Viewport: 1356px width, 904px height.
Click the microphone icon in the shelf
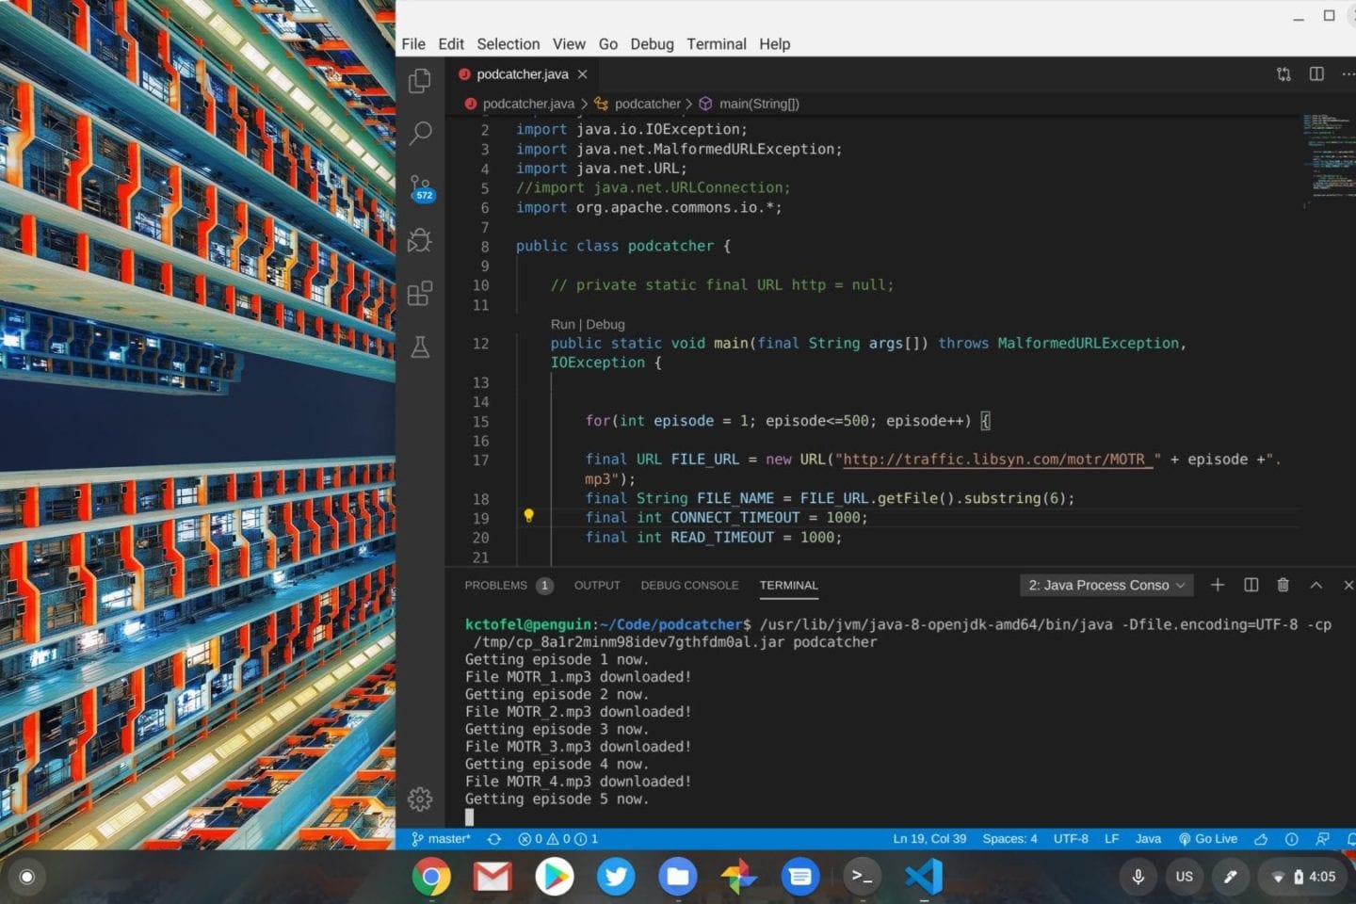click(x=1138, y=877)
